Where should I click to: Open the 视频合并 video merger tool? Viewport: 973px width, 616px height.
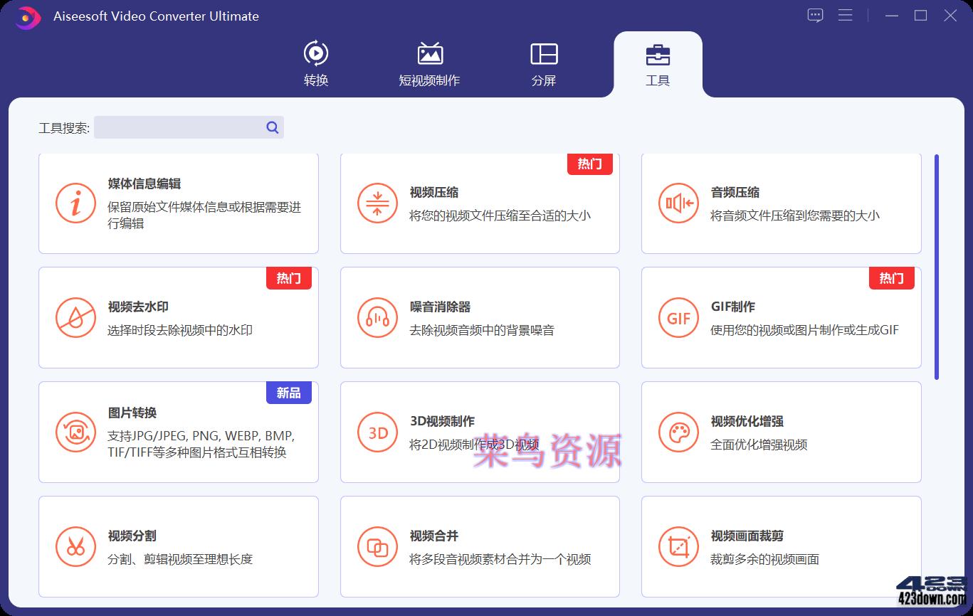point(480,547)
